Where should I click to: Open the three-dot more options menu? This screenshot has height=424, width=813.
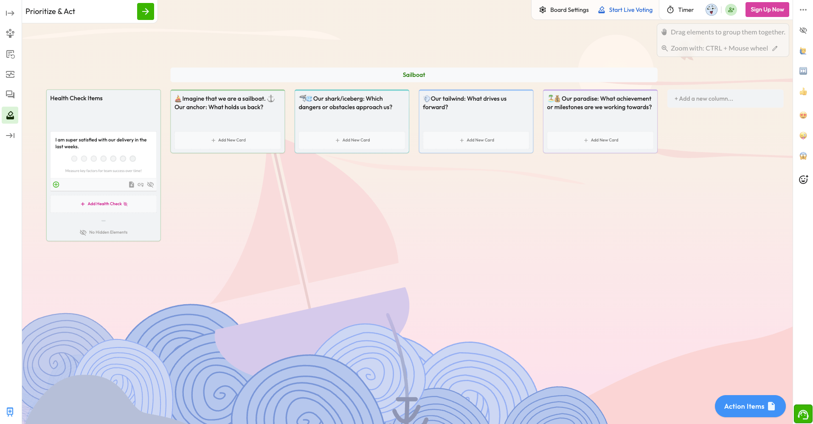coord(803,10)
